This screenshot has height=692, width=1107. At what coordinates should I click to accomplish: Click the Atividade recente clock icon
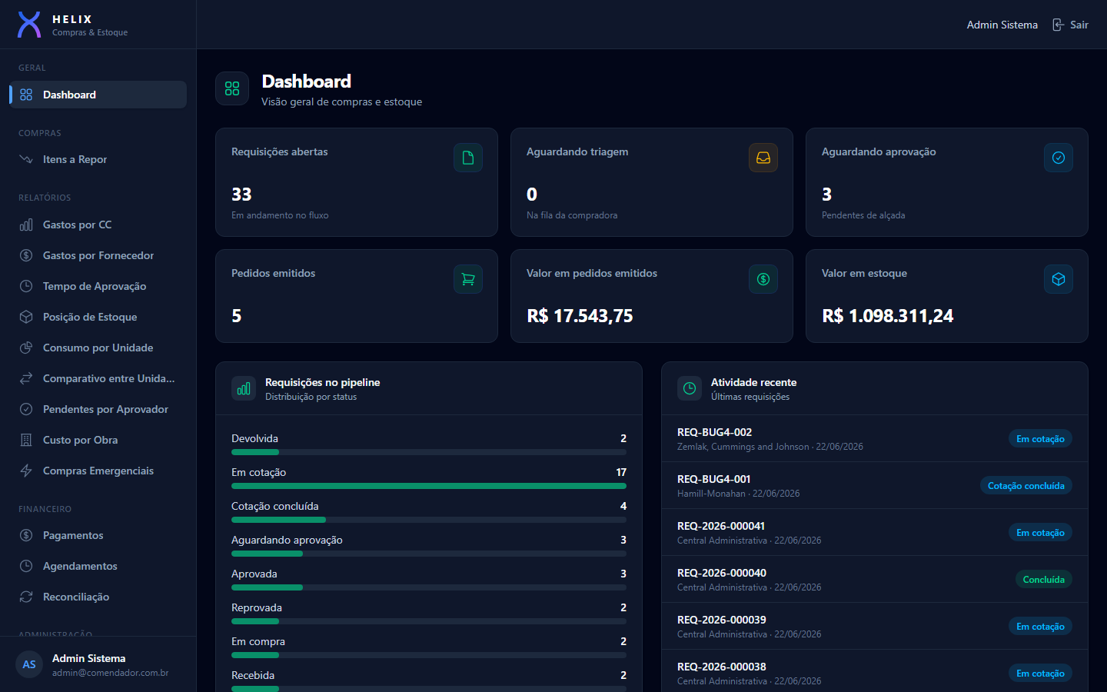(690, 388)
